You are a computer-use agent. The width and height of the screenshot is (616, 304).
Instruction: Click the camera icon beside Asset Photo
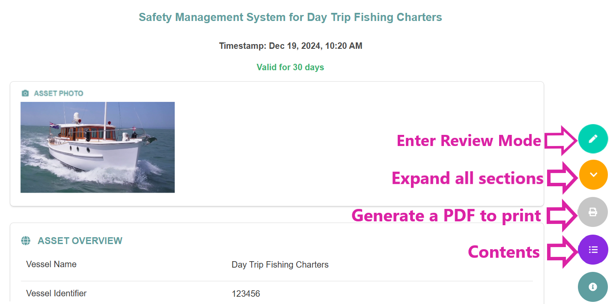click(25, 93)
